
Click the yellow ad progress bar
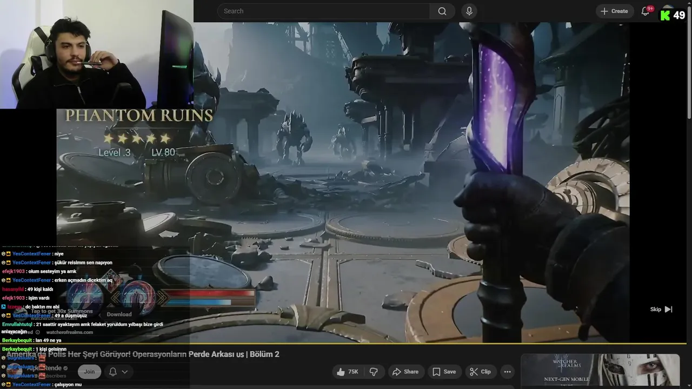pos(343,344)
